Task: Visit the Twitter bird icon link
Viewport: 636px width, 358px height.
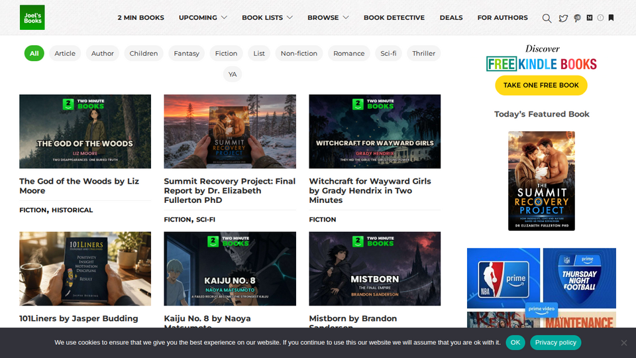Action: (x=563, y=18)
